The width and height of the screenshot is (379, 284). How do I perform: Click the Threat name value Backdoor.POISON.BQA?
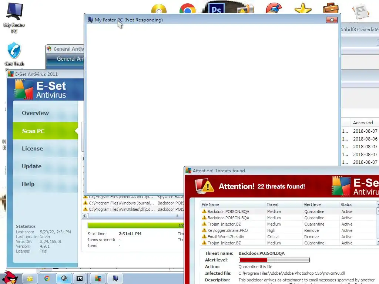[x=262, y=253]
